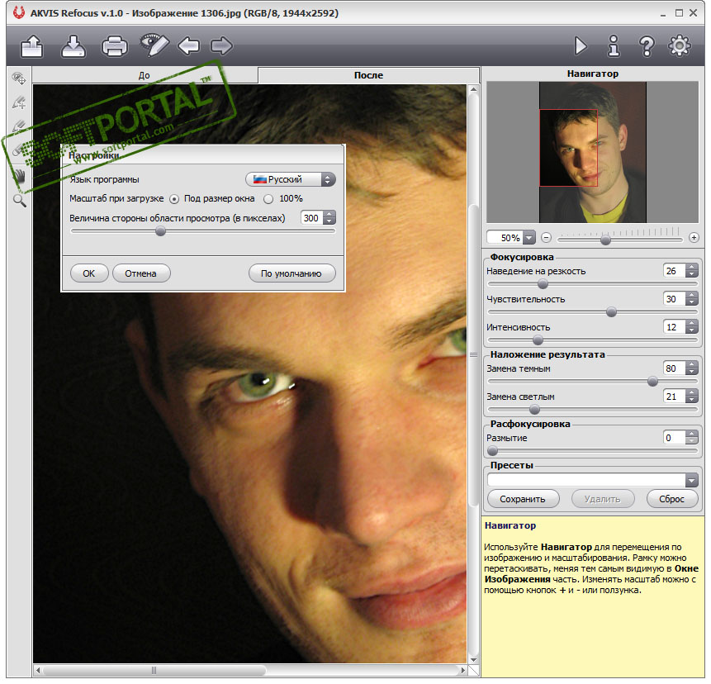Screen dimensions: 711x684
Task: Click the minus zoom-out button under the Navigator
Action: point(546,238)
